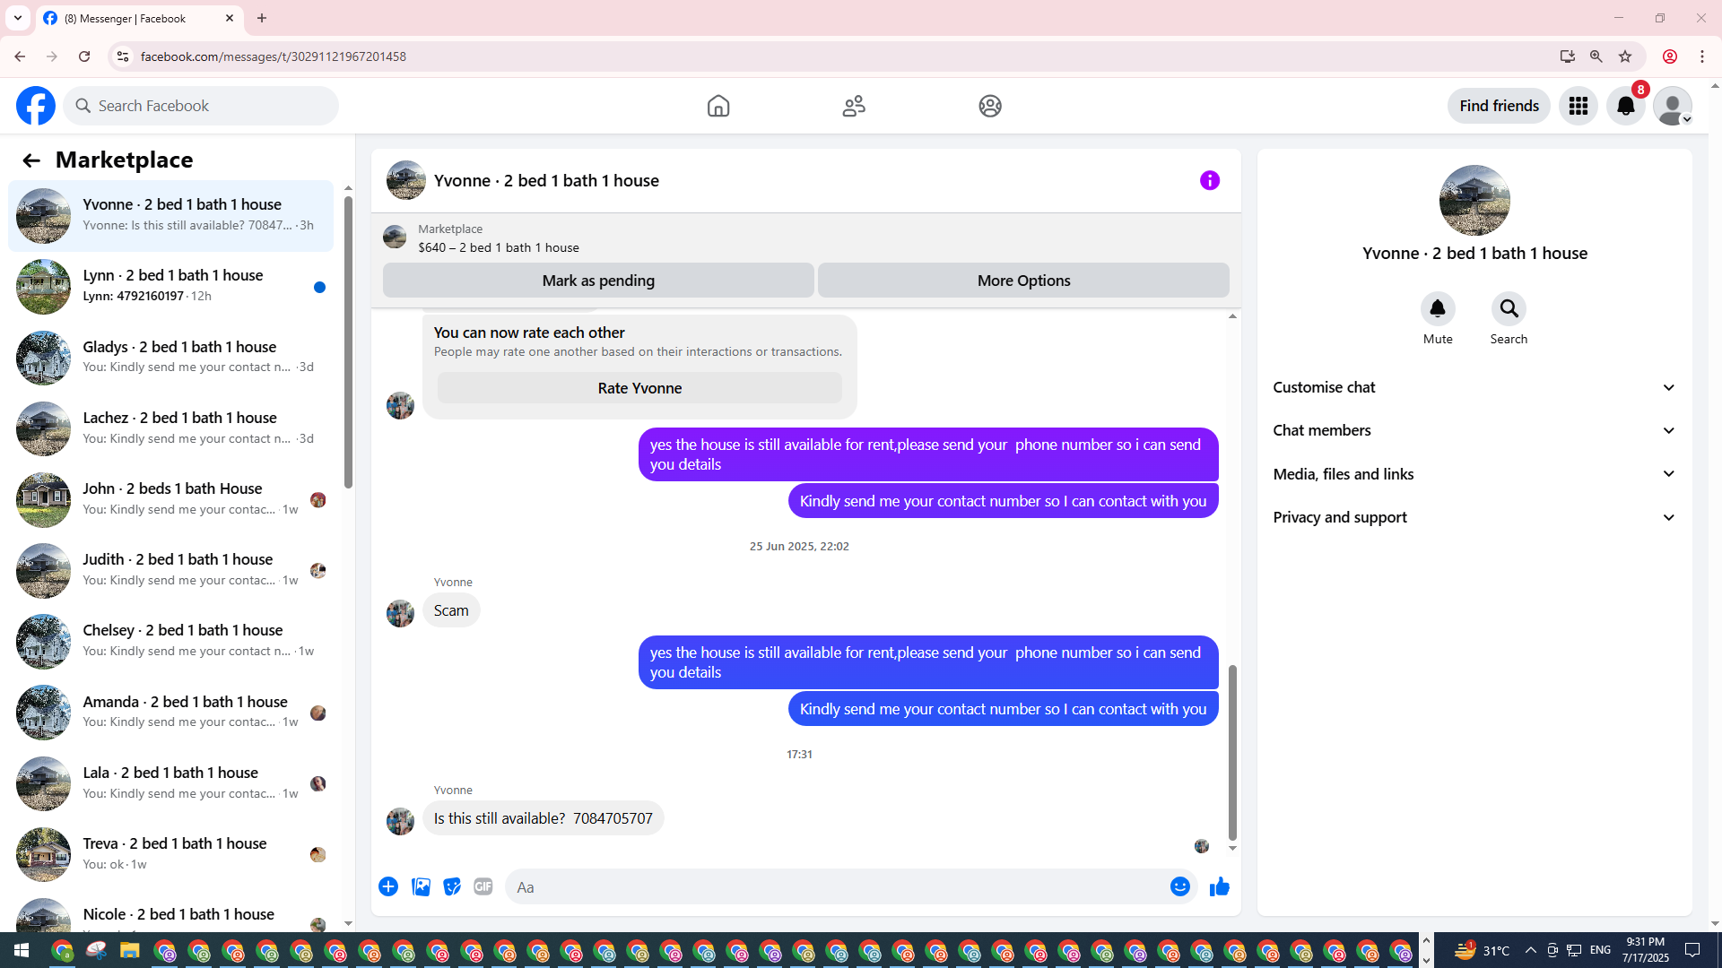
Task: Open the Lala conversation
Action: (x=170, y=783)
